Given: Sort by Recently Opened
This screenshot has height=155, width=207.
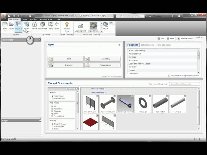Looking at the screenshot, I should [x=52, y=124].
